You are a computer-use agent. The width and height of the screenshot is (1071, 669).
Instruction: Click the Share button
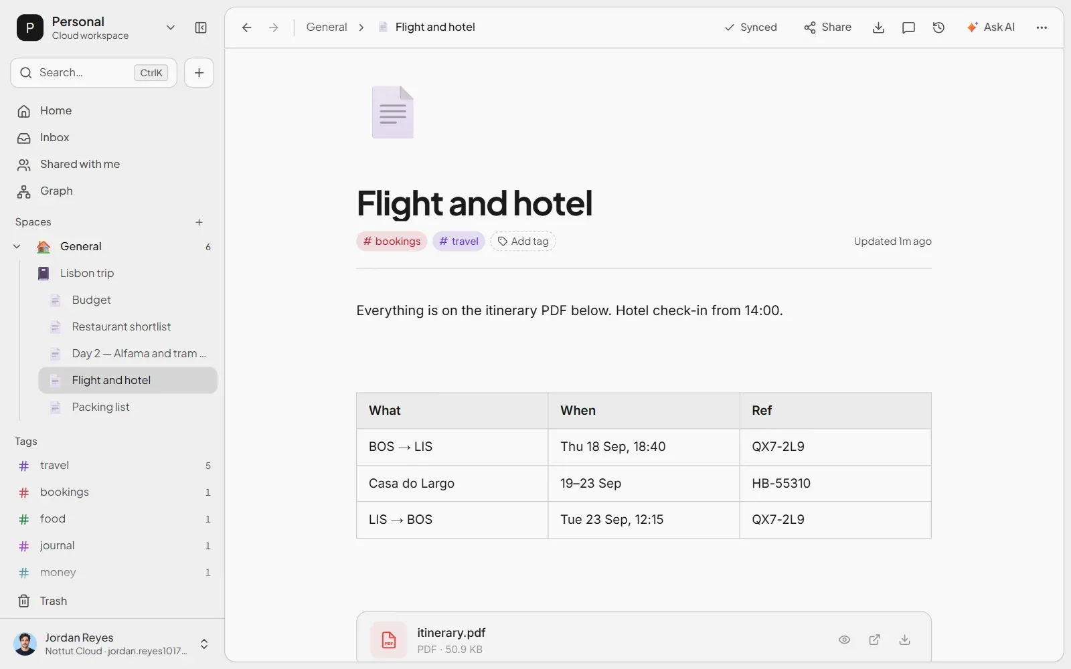(x=827, y=27)
